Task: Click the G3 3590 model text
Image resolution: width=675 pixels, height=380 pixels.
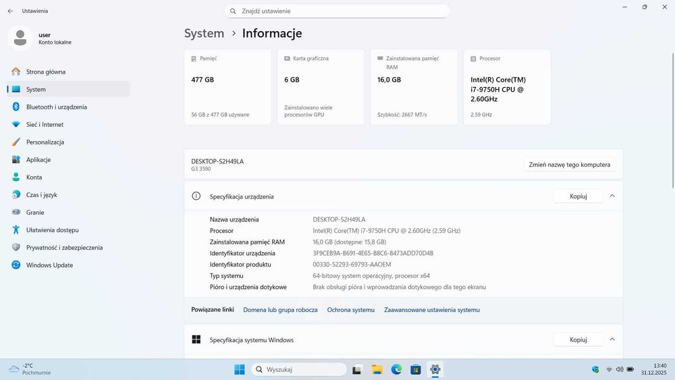Action: coord(201,169)
